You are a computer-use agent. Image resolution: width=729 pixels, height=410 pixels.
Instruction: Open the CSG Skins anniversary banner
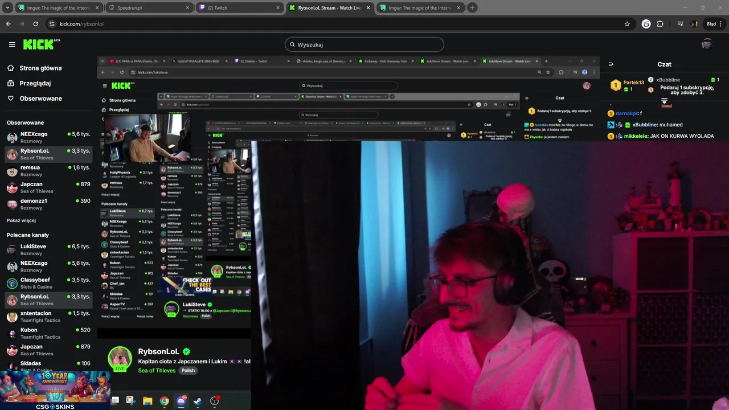point(55,390)
